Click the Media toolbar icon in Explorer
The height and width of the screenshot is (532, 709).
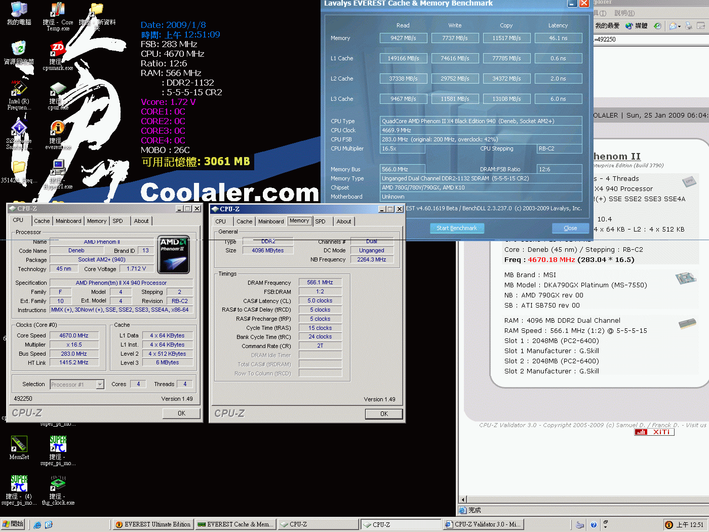tap(637, 26)
